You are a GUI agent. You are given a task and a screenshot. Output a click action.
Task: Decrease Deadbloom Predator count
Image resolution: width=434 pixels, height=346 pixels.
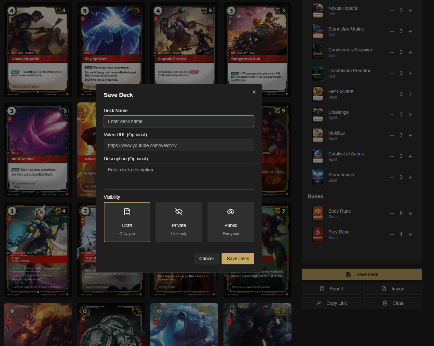[392, 73]
